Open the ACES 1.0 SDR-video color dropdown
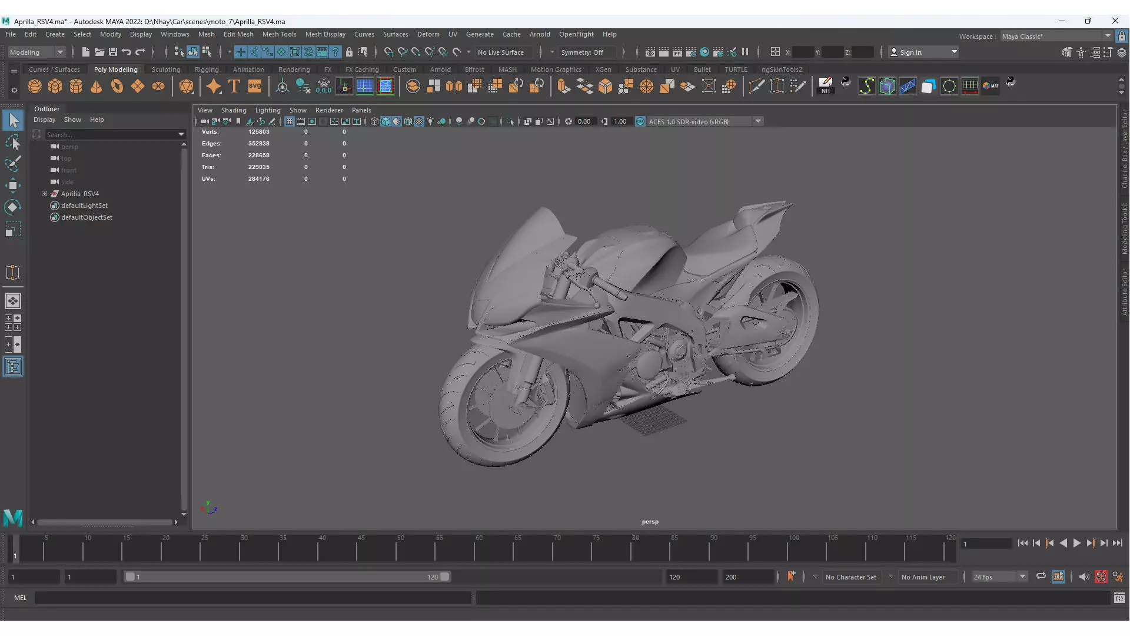This screenshot has width=1130, height=636. (x=704, y=122)
